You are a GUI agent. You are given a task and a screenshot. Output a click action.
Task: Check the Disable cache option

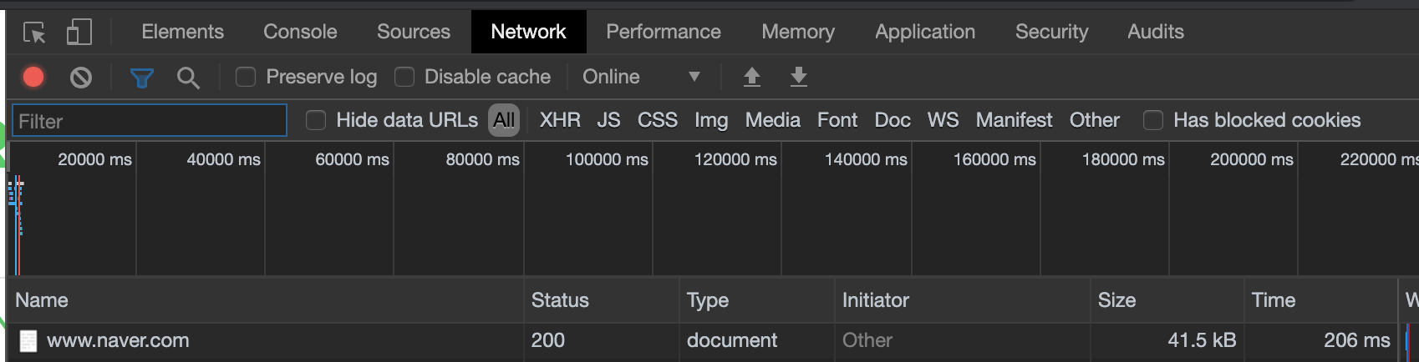pos(404,78)
